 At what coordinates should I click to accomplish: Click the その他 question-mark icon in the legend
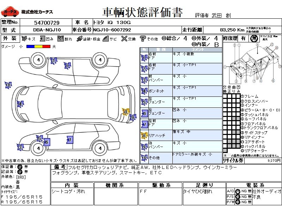pos(143,39)
